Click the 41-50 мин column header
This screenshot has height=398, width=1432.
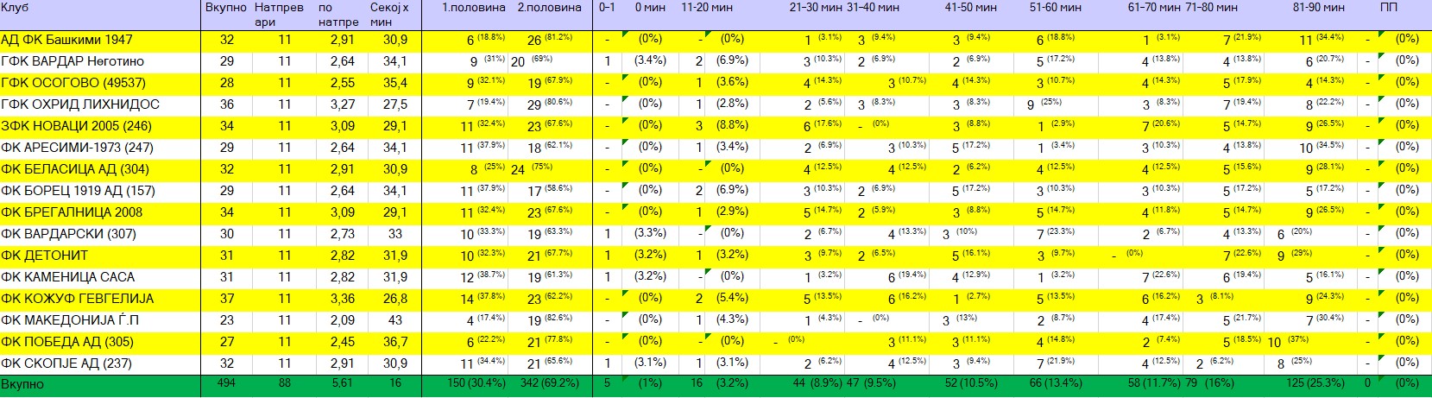(970, 8)
